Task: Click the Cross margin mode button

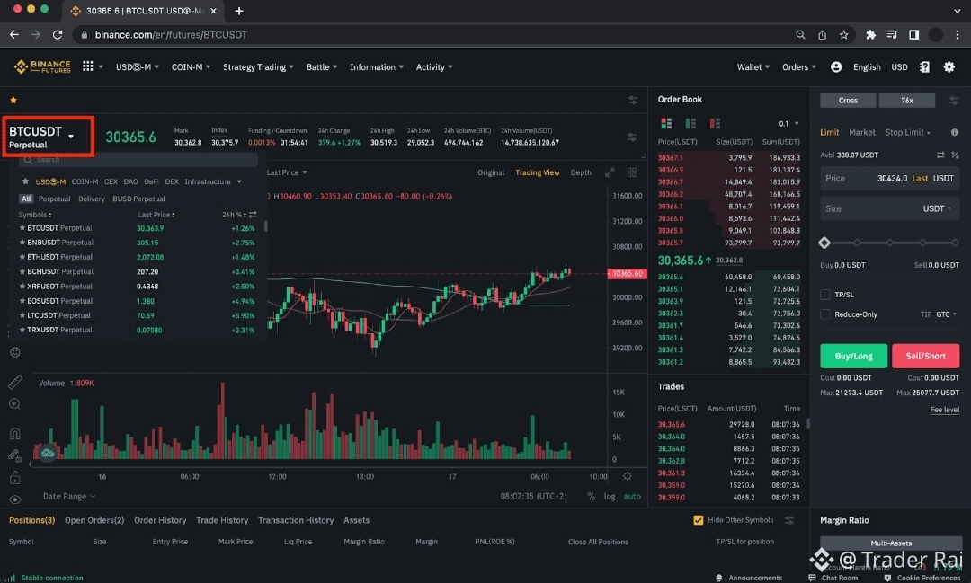Action: pyautogui.click(x=848, y=101)
